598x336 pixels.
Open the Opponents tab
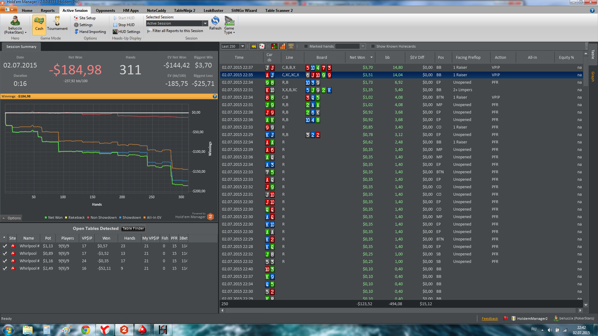[105, 11]
